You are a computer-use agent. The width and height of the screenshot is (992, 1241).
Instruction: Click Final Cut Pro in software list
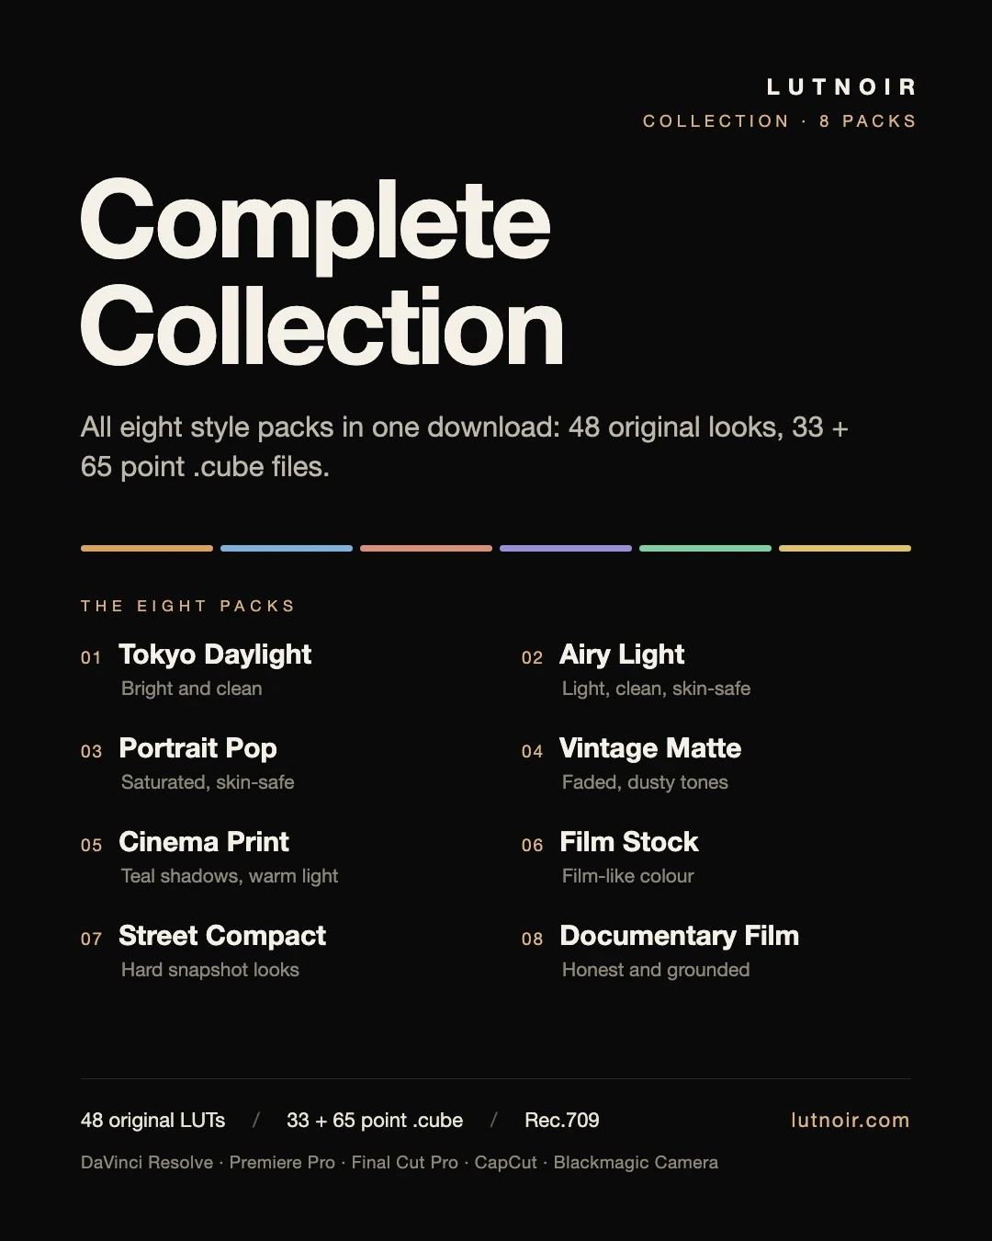click(x=405, y=1163)
